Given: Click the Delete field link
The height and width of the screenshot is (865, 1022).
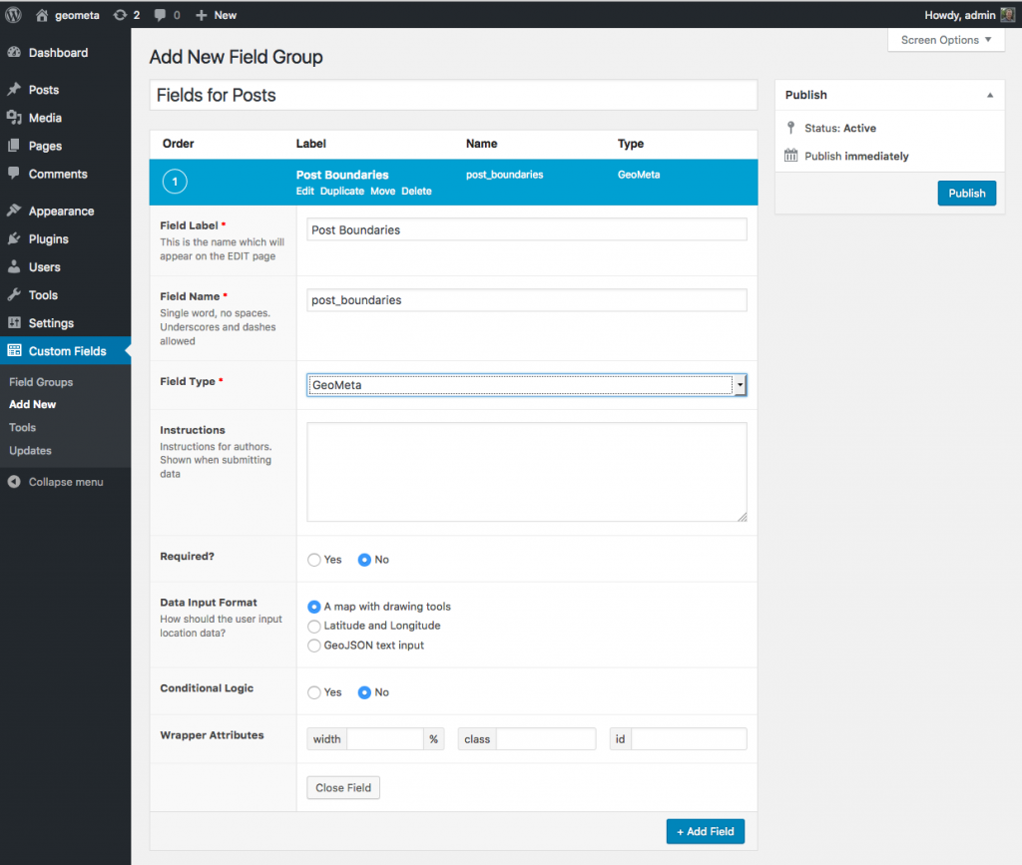Looking at the screenshot, I should (416, 191).
